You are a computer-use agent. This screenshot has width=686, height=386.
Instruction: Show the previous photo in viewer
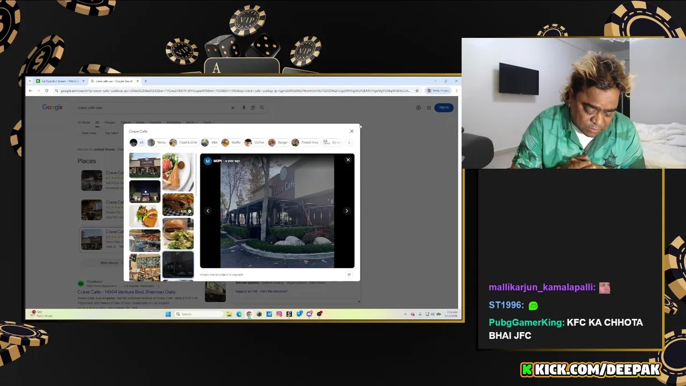pyautogui.click(x=208, y=211)
